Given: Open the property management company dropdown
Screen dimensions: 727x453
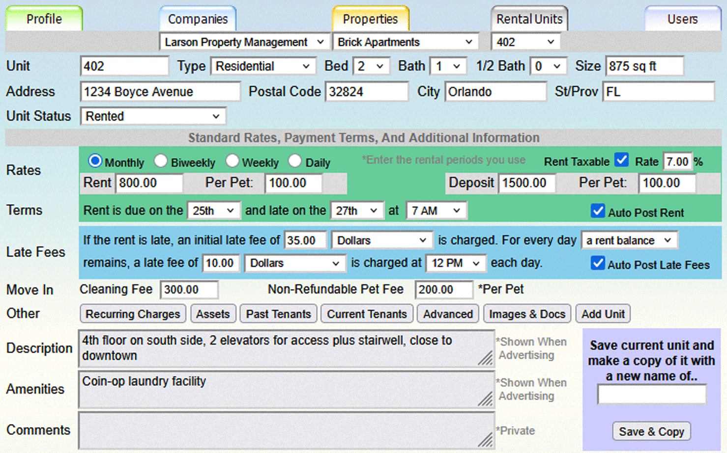Looking at the screenshot, I should pyautogui.click(x=244, y=42).
